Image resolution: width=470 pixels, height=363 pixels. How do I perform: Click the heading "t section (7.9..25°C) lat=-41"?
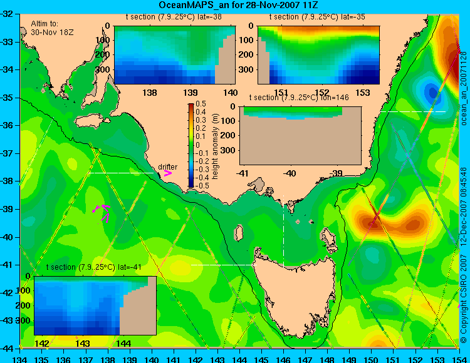coord(94,267)
